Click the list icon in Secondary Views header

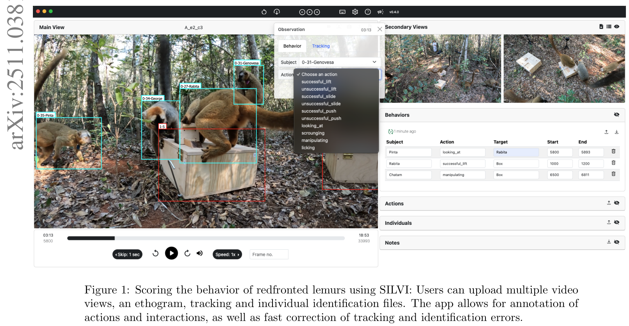[609, 27]
